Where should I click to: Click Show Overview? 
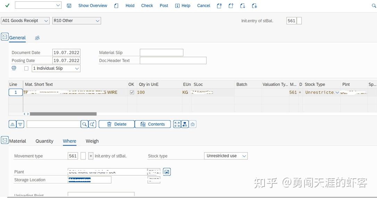click(93, 6)
